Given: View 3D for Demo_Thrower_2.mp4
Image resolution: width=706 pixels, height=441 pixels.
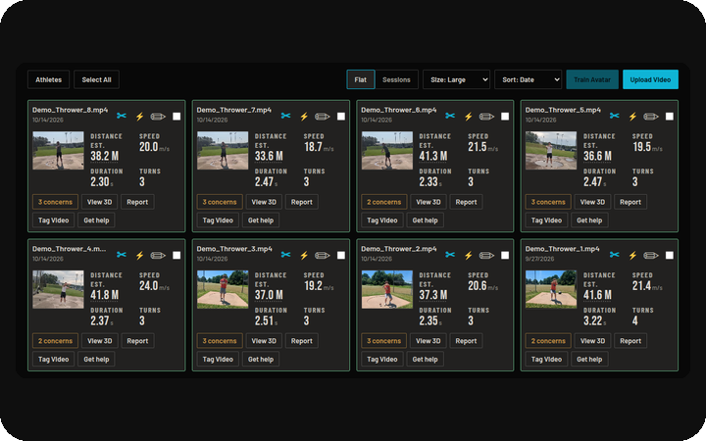Looking at the screenshot, I should [x=429, y=341].
